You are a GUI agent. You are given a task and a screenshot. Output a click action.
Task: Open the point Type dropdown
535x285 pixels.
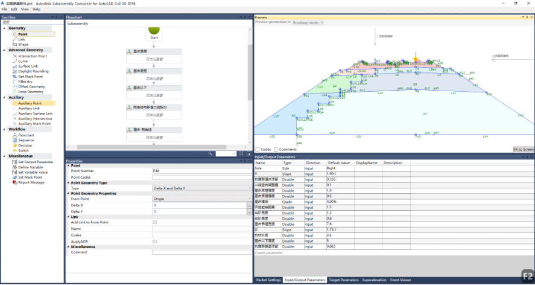(202, 188)
